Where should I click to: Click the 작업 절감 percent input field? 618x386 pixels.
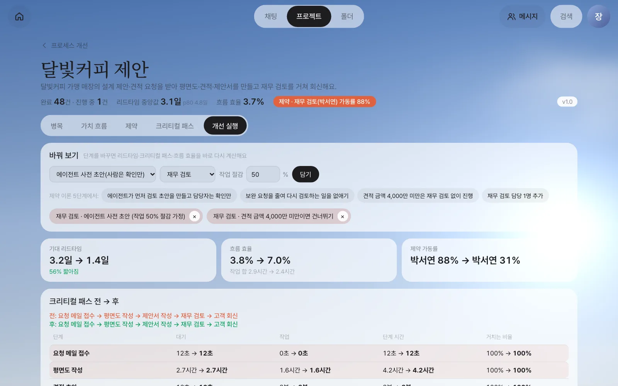click(x=263, y=174)
